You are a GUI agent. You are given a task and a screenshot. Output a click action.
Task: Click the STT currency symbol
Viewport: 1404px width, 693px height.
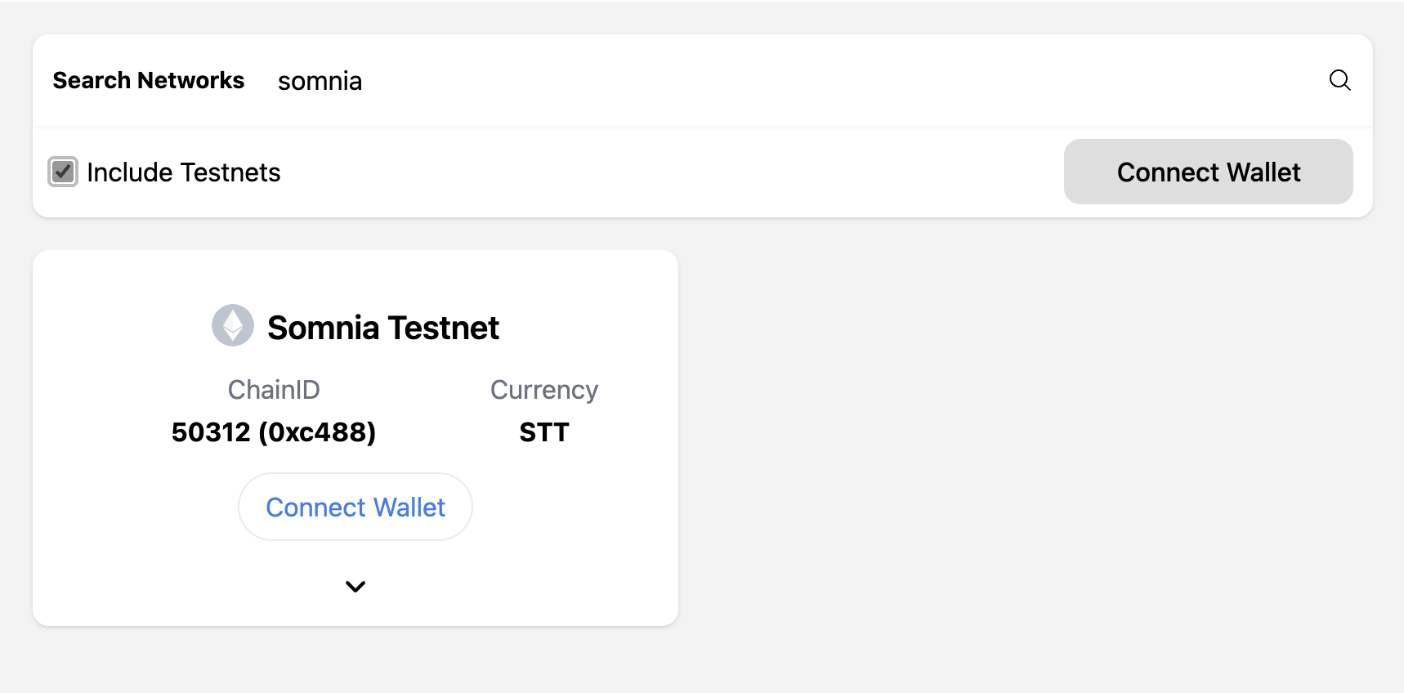tap(544, 431)
